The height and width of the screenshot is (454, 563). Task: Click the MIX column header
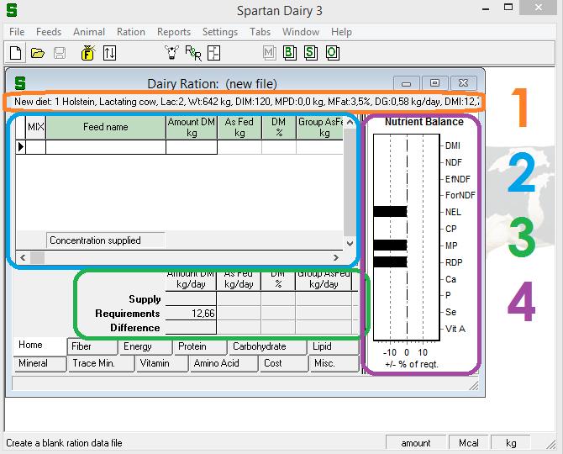click(36, 127)
